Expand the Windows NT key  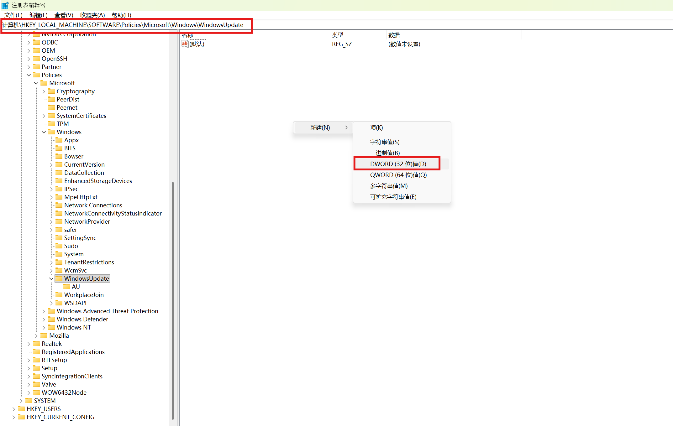click(44, 327)
